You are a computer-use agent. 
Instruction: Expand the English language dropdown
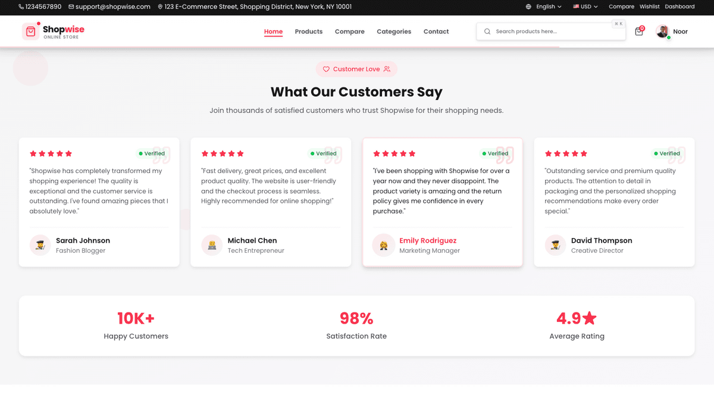pos(544,7)
